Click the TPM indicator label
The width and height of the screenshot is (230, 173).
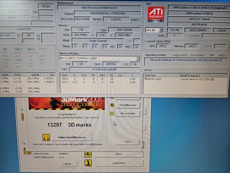coord(212,55)
